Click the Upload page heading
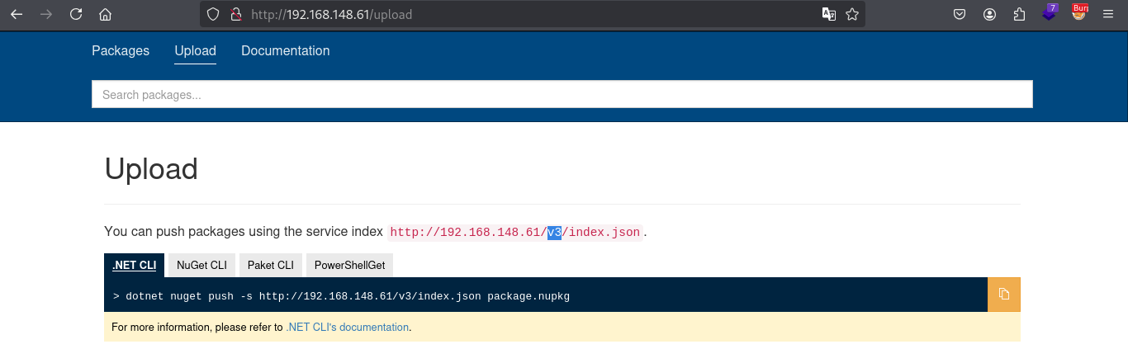This screenshot has height=349, width=1128. pyautogui.click(x=151, y=168)
